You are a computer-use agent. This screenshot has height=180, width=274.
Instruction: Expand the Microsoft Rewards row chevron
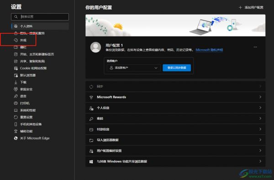click(260, 97)
